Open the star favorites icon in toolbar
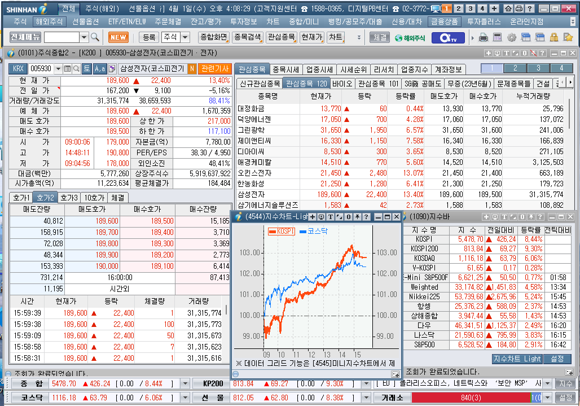Screen dimensions: 580x406 (x=568, y=37)
